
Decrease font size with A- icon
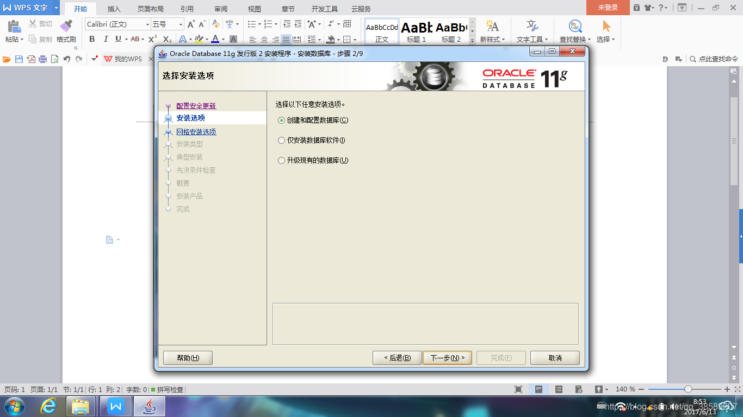pos(202,24)
